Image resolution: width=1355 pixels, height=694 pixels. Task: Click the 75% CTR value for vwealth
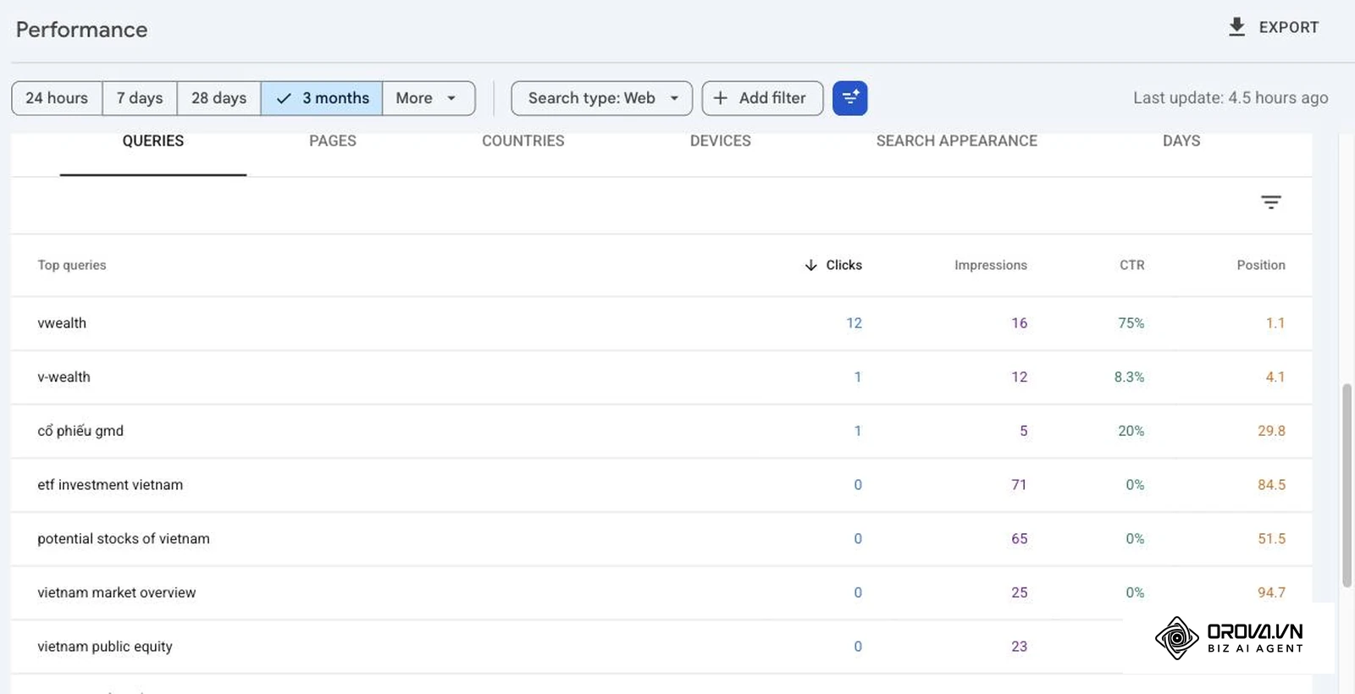tap(1131, 323)
